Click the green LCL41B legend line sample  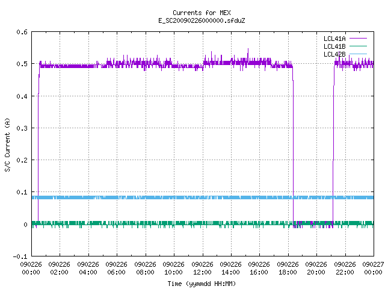pyautogui.click(x=358, y=46)
